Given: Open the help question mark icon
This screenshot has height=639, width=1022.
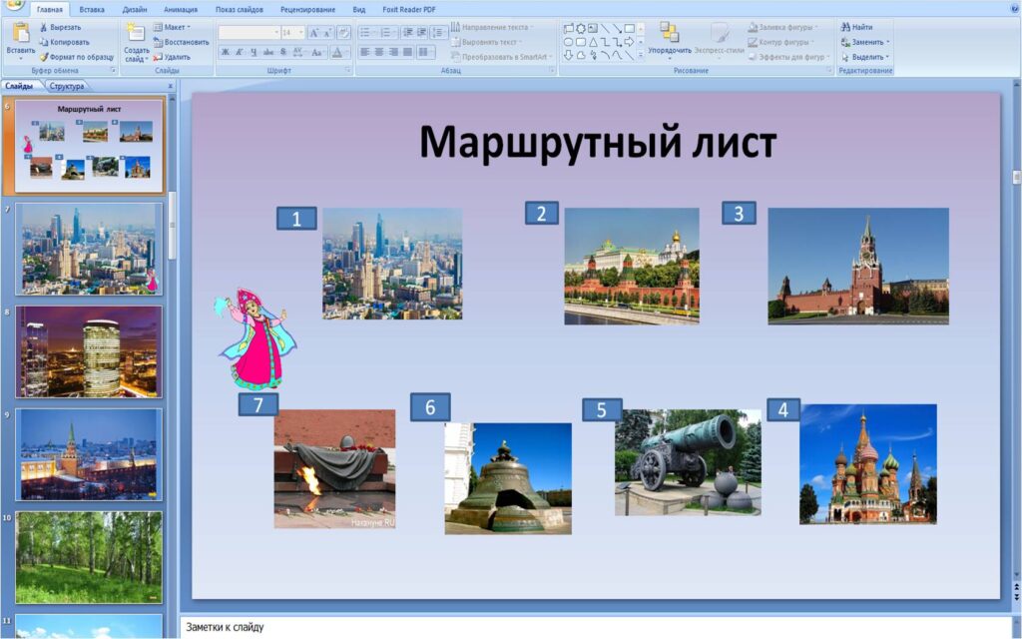Looking at the screenshot, I should pos(1011,9).
